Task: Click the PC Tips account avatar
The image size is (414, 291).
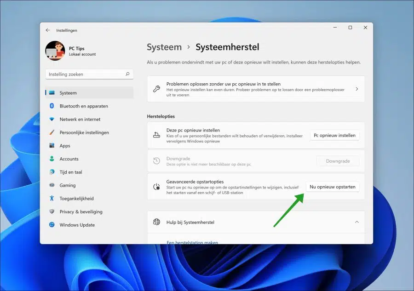Action: tap(55, 51)
